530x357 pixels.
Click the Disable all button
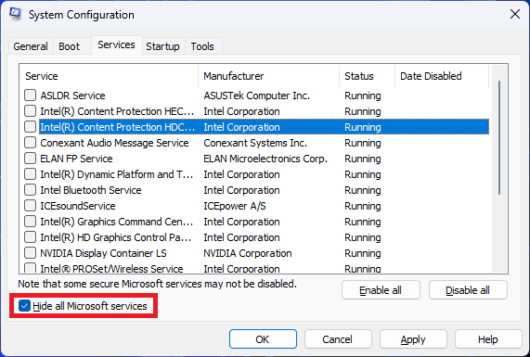click(x=468, y=290)
